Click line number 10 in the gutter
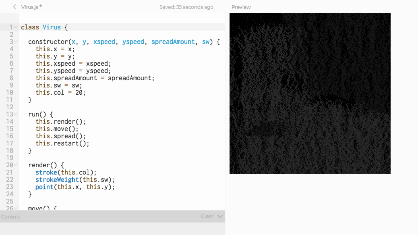Screen dimensions: 418x235 point(10,93)
